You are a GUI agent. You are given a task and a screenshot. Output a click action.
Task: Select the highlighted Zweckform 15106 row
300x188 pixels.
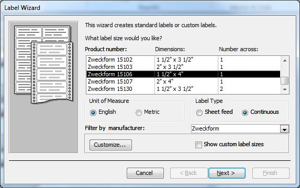pyautogui.click(x=183, y=74)
